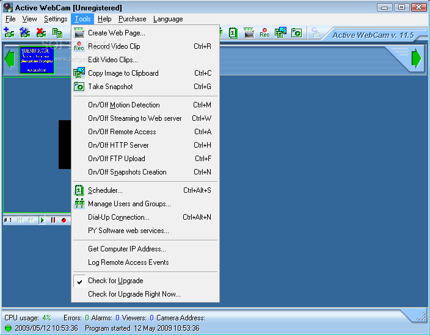Screen dimensions: 430x335
Task: Open the File menu
Action: pyautogui.click(x=10, y=19)
